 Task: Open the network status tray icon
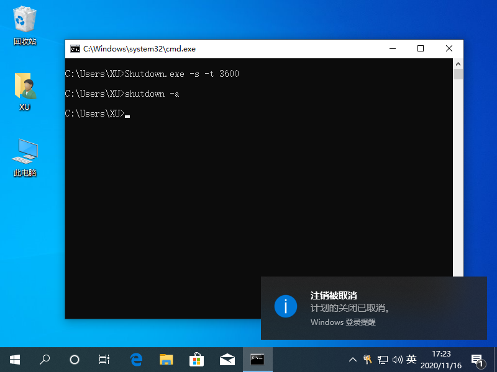383,360
